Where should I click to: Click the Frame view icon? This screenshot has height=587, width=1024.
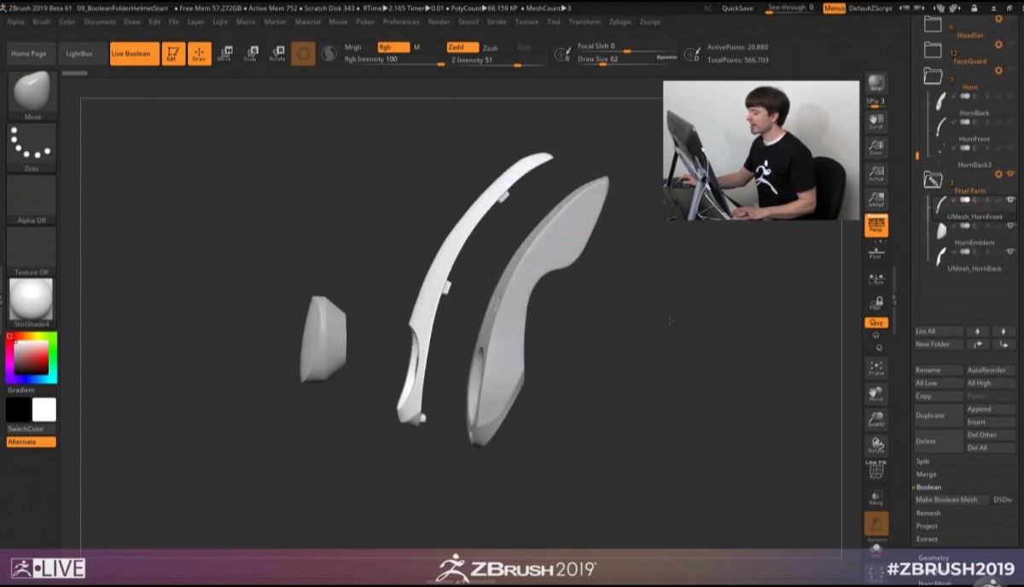click(x=876, y=369)
